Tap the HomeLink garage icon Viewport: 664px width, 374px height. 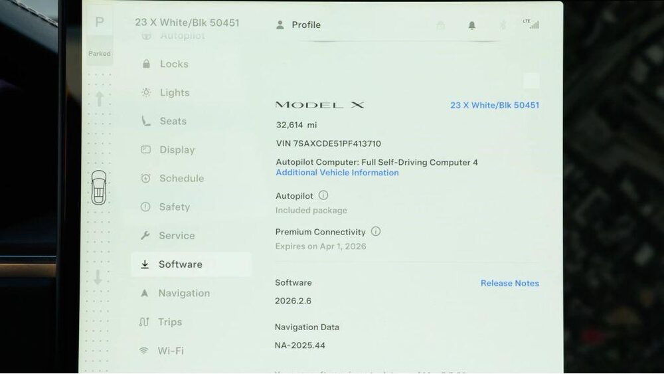(x=440, y=25)
